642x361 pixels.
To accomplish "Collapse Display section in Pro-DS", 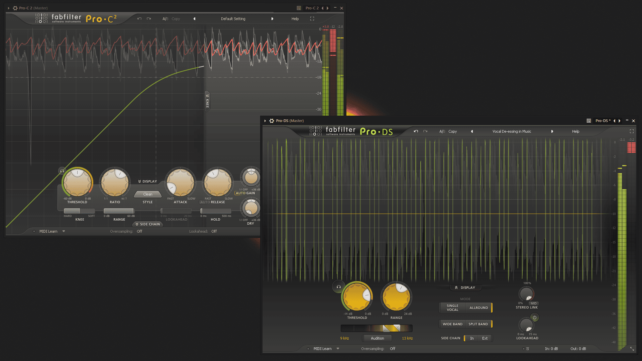I will [465, 287].
